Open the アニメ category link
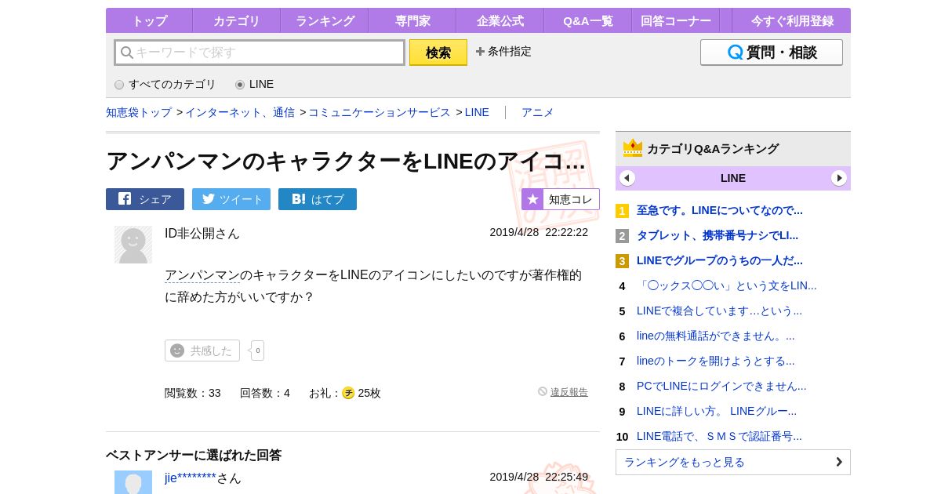Viewport: 941px width, 494px height. [x=537, y=112]
